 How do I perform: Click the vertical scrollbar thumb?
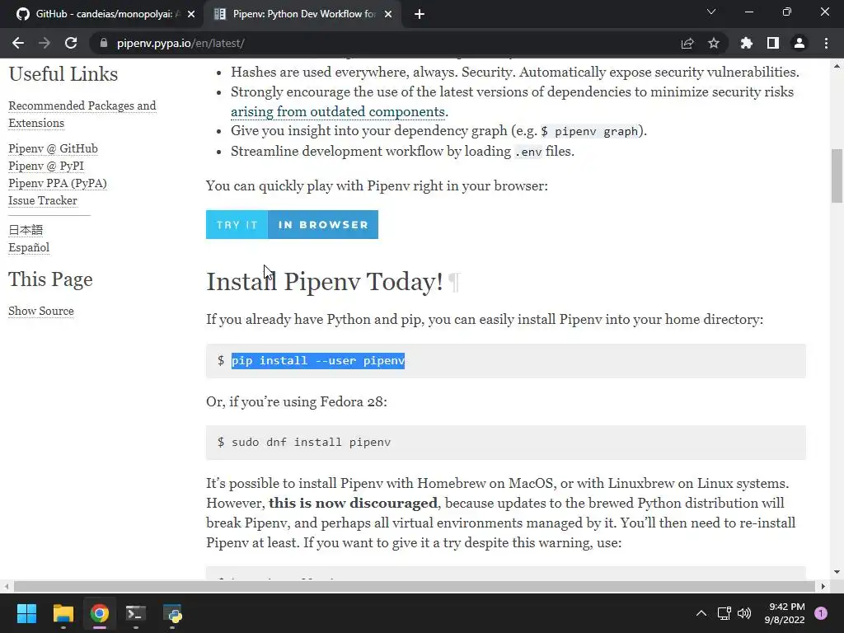(837, 176)
